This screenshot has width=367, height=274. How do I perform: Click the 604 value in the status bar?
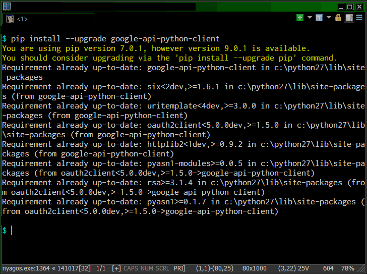[328, 268]
